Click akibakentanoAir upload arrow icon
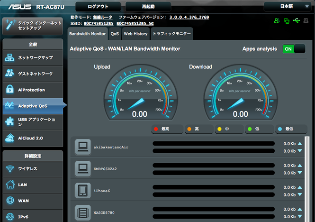Viewport: 315px width, 222px height. click(300, 144)
